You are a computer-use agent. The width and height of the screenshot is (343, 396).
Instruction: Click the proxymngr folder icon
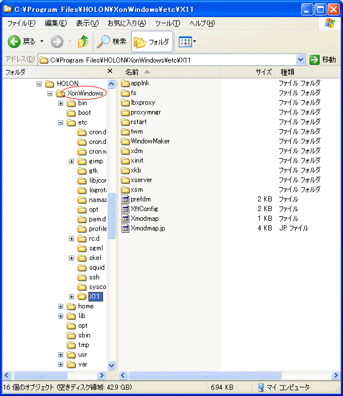pyautogui.click(x=125, y=113)
